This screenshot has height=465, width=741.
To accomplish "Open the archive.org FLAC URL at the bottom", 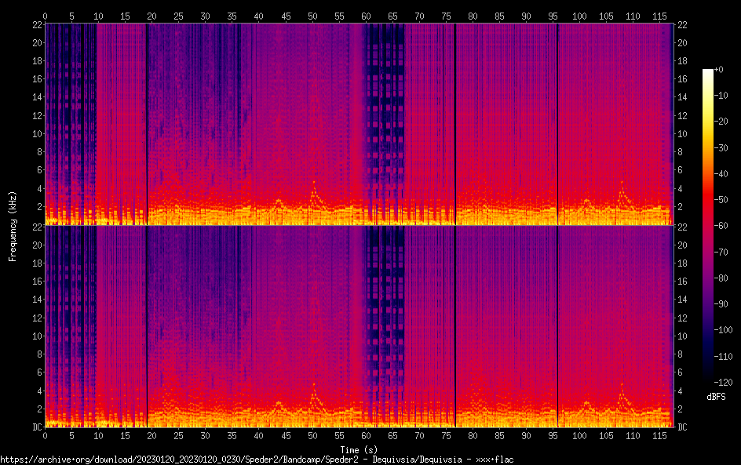I will (257, 460).
